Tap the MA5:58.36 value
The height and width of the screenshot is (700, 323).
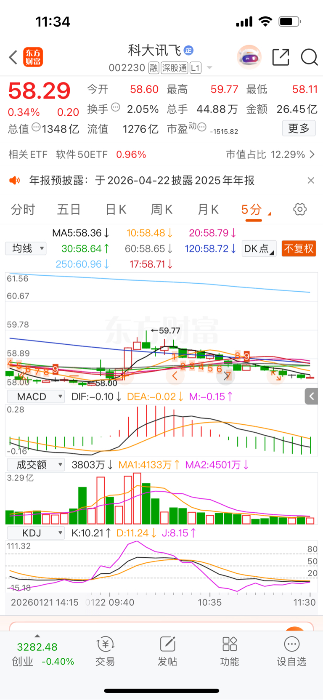(x=81, y=233)
